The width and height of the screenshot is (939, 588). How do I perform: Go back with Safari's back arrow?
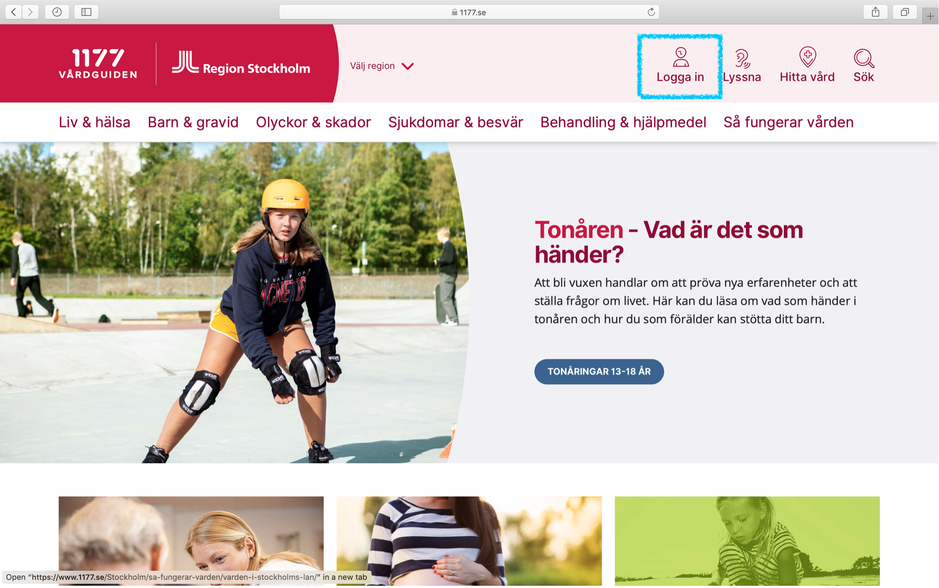tap(14, 12)
